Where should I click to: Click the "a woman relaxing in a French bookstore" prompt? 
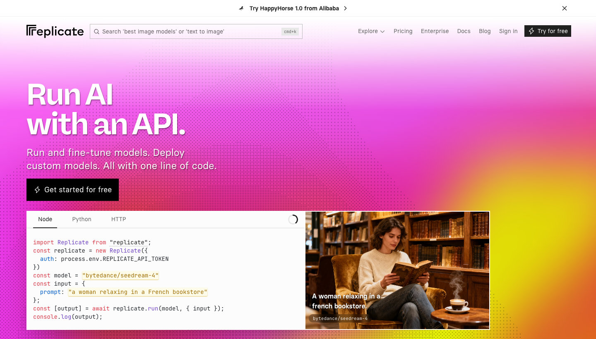pyautogui.click(x=138, y=292)
